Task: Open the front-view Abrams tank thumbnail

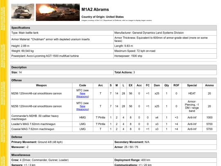Action: (x=23, y=12)
